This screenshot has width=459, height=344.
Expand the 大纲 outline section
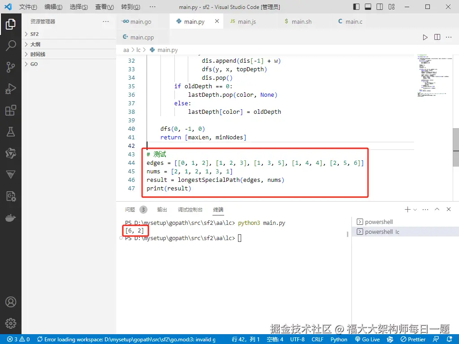(69, 44)
